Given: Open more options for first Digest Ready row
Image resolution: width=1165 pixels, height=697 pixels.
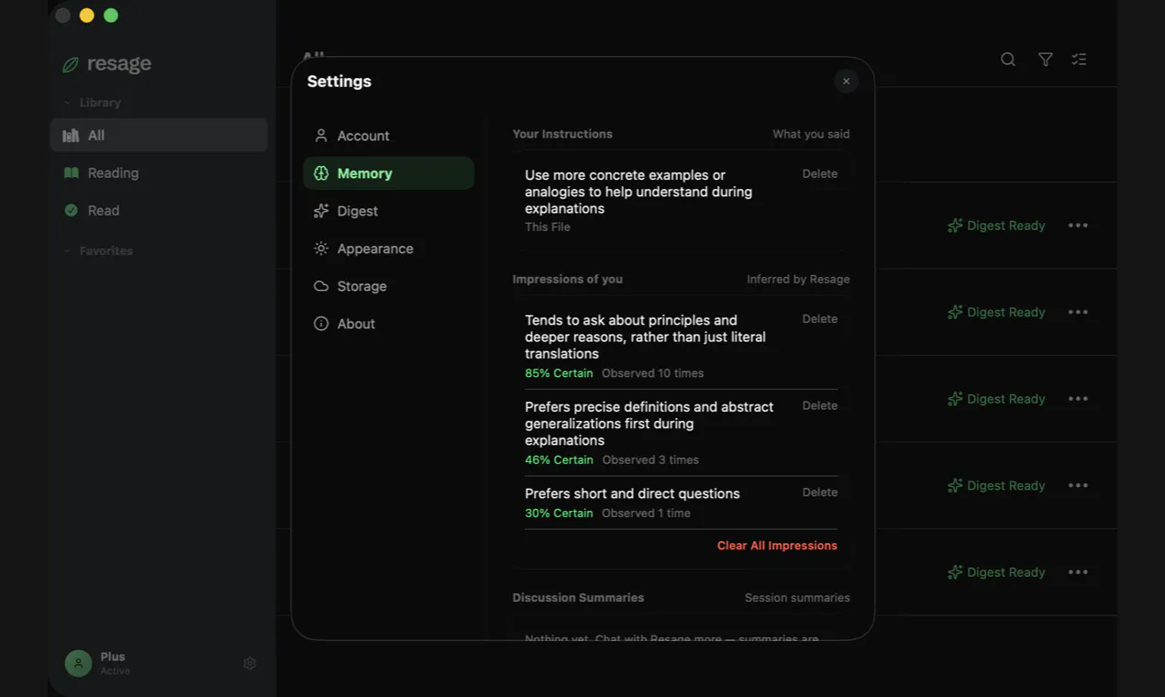Looking at the screenshot, I should pos(1078,226).
